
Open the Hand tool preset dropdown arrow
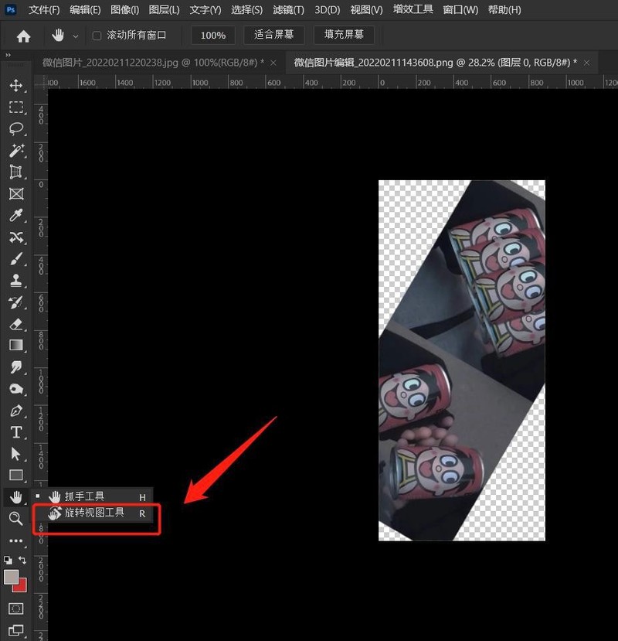(x=75, y=36)
